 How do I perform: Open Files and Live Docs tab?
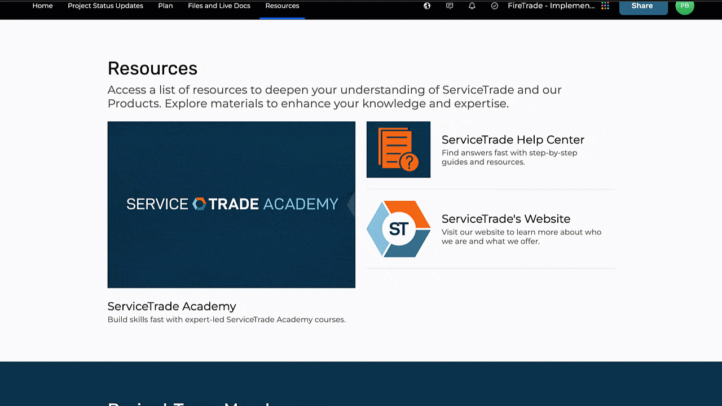coord(219,6)
